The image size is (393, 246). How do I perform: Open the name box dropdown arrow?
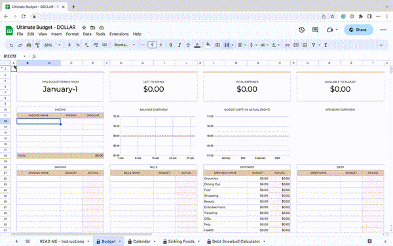click(24, 56)
